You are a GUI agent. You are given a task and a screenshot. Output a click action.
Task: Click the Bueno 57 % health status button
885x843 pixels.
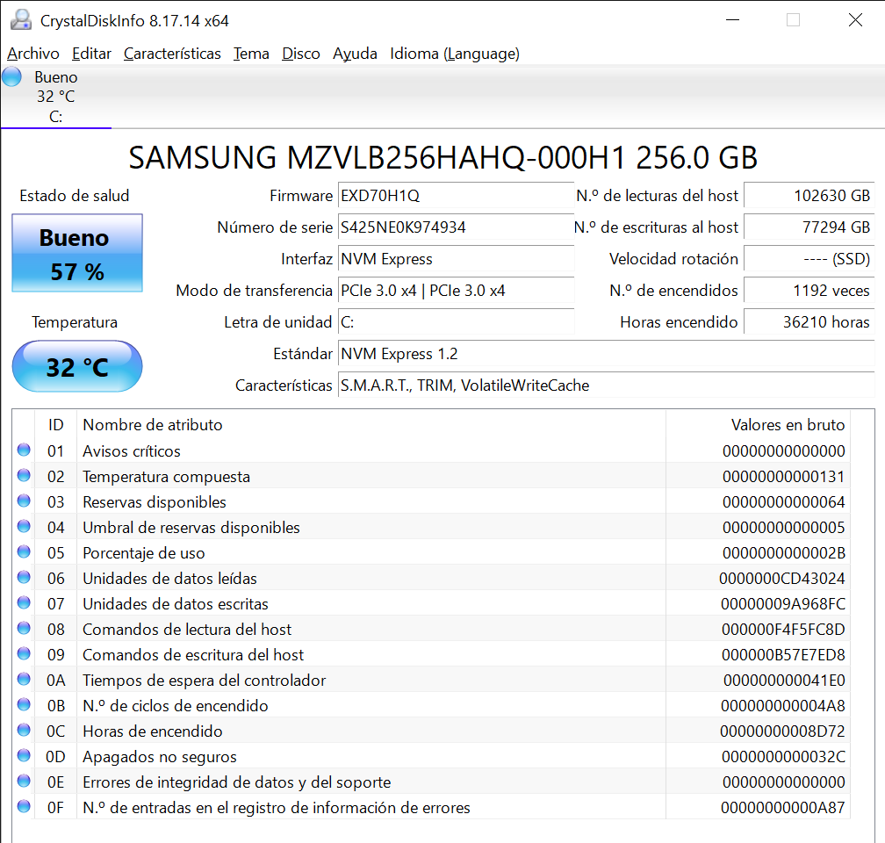tap(77, 254)
